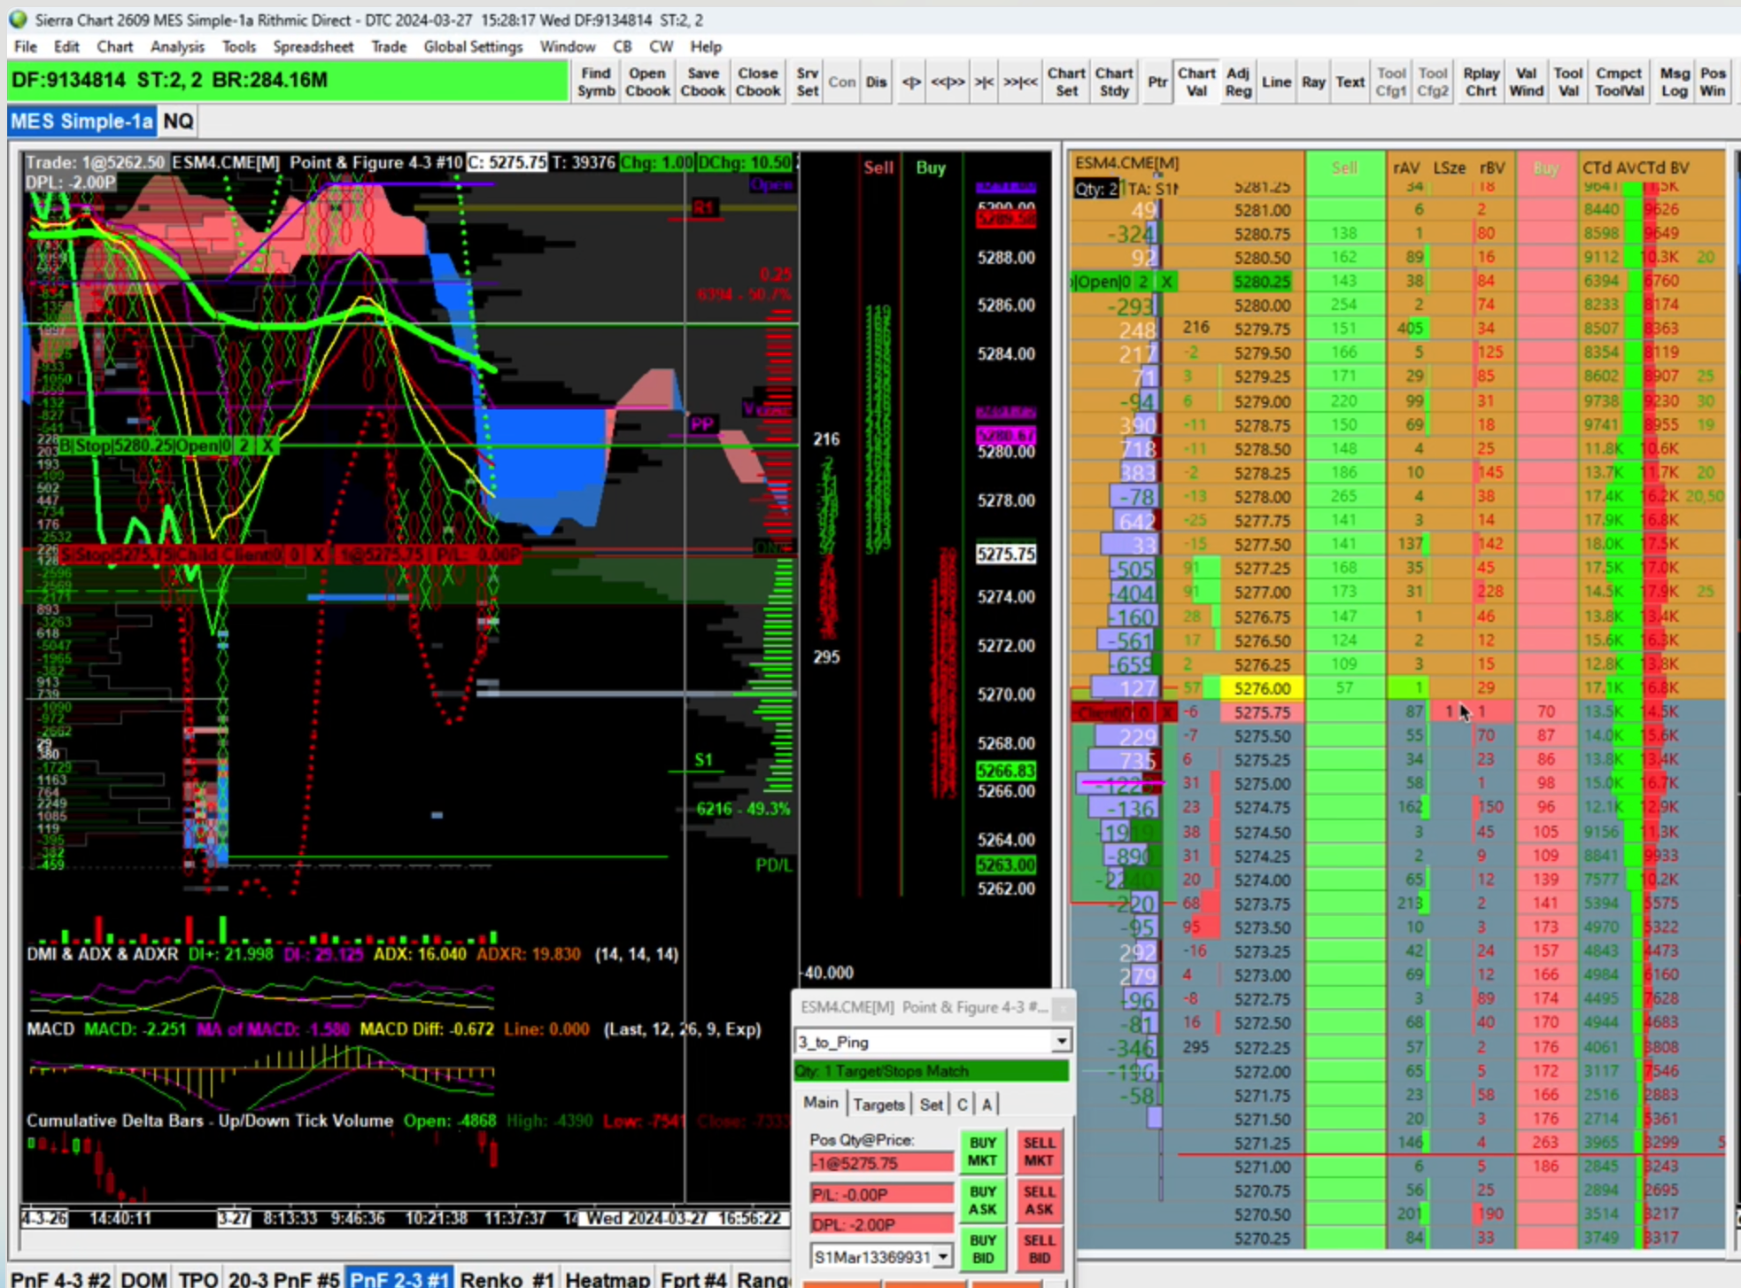This screenshot has height=1288, width=1741.
Task: Click the Dis disconnect toolbar button
Action: click(876, 81)
